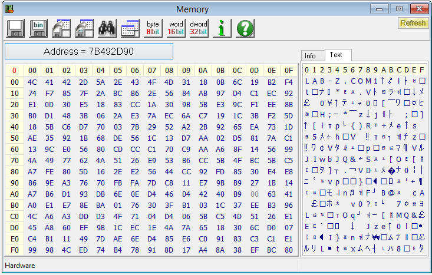The image size is (432, 275).
Task: Click byte BC in row 10 column 05
Action: 118,93
